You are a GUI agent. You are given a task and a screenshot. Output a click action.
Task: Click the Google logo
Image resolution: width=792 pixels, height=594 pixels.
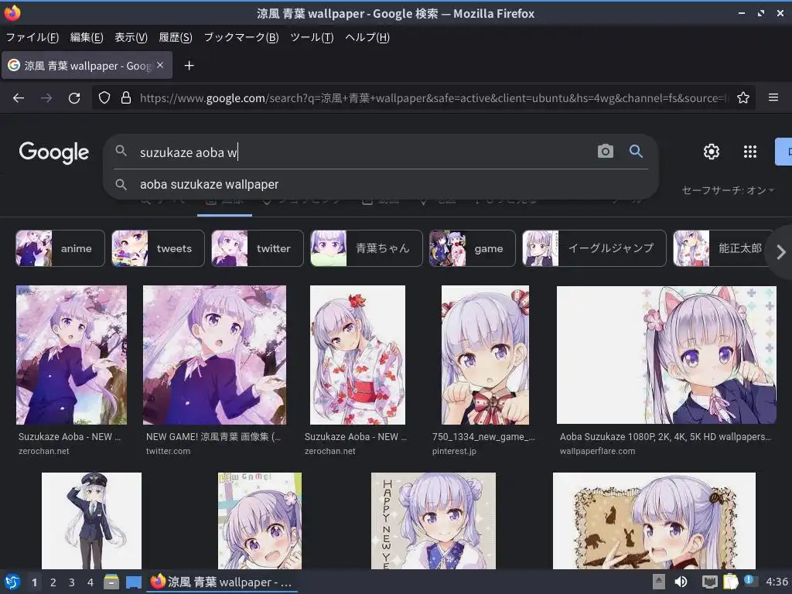[54, 152]
